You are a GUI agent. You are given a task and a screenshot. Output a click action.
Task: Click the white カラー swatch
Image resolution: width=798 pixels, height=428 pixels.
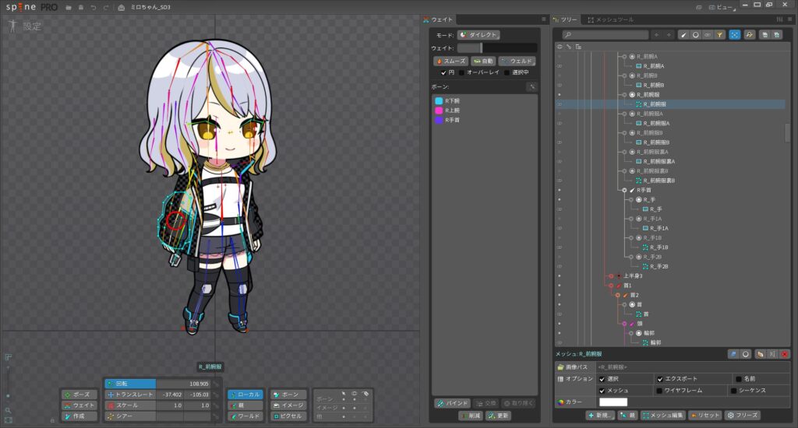pyautogui.click(x=613, y=402)
